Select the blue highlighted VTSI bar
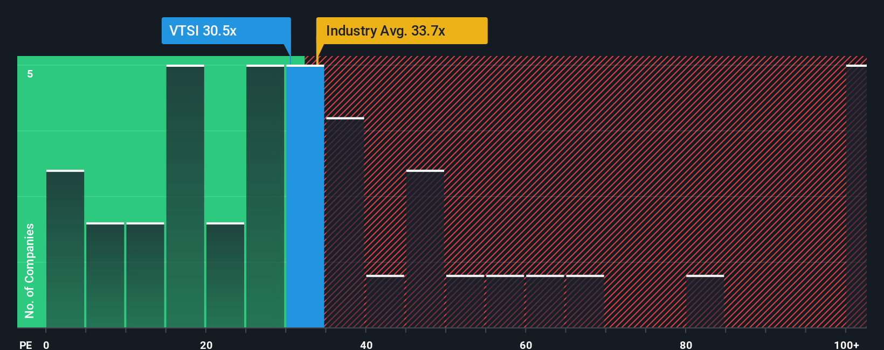 click(x=305, y=197)
